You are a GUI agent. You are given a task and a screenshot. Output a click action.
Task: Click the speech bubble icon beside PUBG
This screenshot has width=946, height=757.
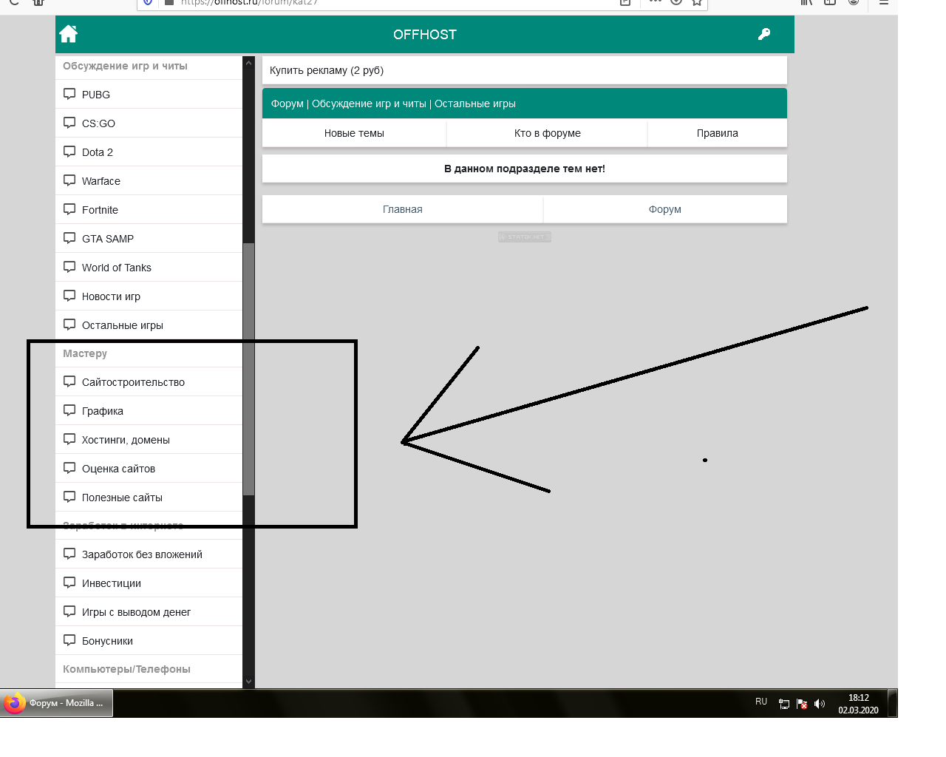(69, 94)
